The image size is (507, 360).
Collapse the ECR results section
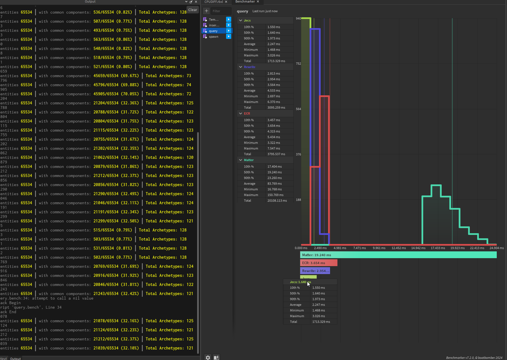(x=241, y=113)
